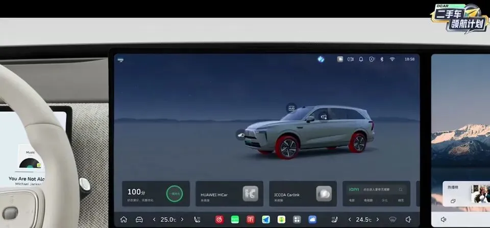This screenshot has width=490, height=228.
Task: Open the vehicle settings car icon
Action: click(x=139, y=219)
